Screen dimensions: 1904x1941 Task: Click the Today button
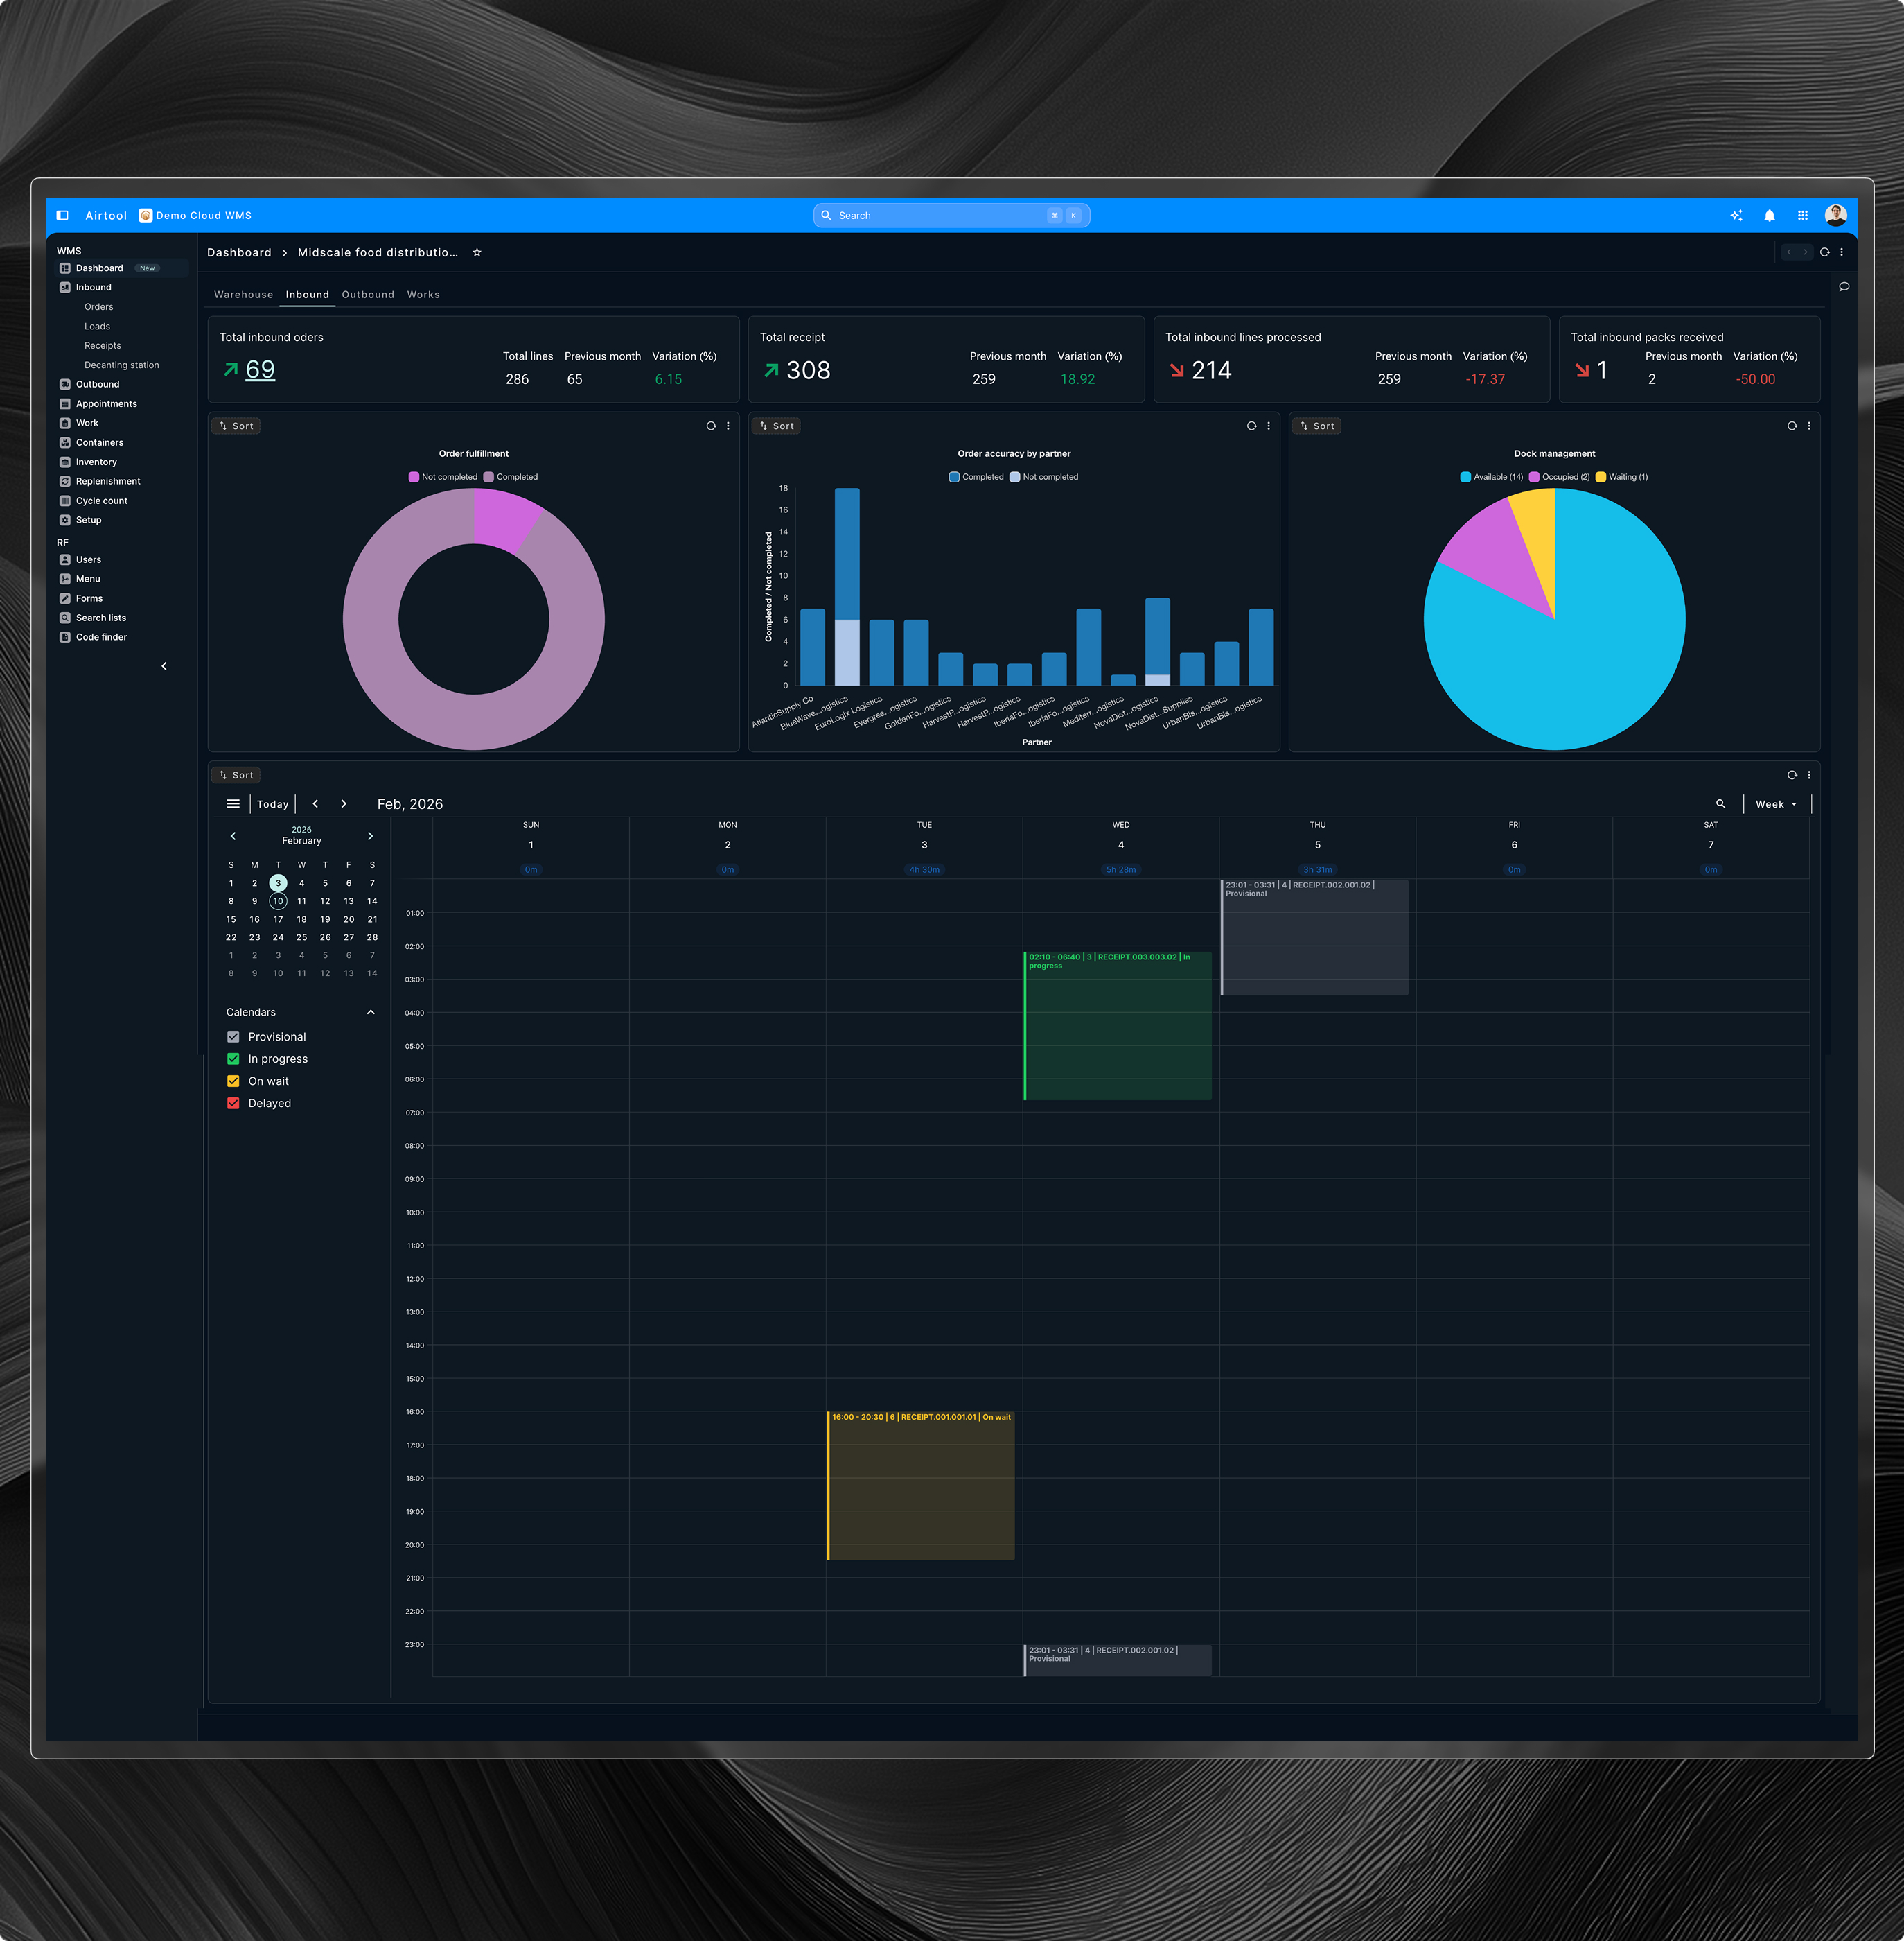(272, 804)
